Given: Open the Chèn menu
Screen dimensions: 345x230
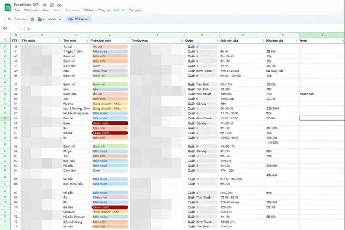Looking at the screenshot, I should click(57, 10).
